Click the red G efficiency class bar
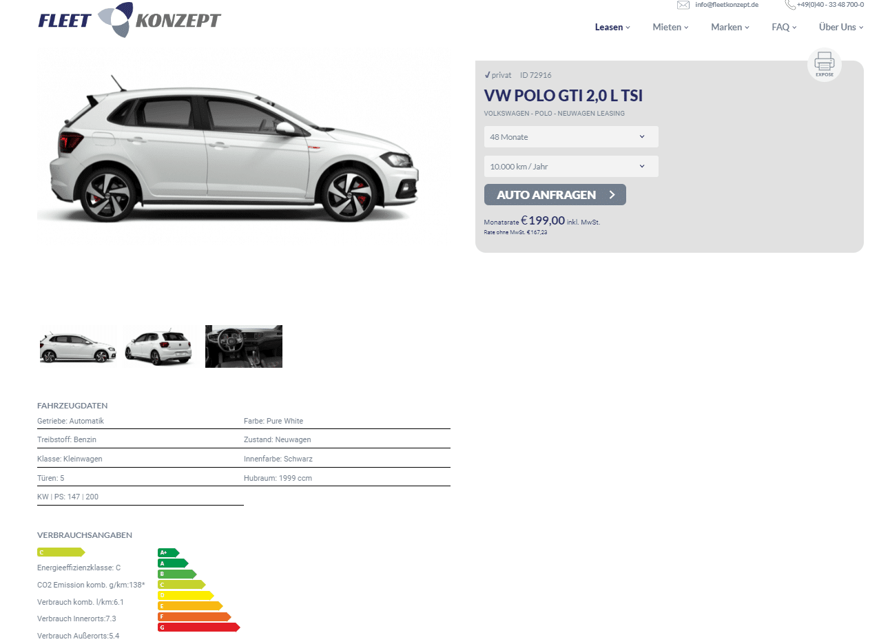879x644 pixels. coord(198,627)
